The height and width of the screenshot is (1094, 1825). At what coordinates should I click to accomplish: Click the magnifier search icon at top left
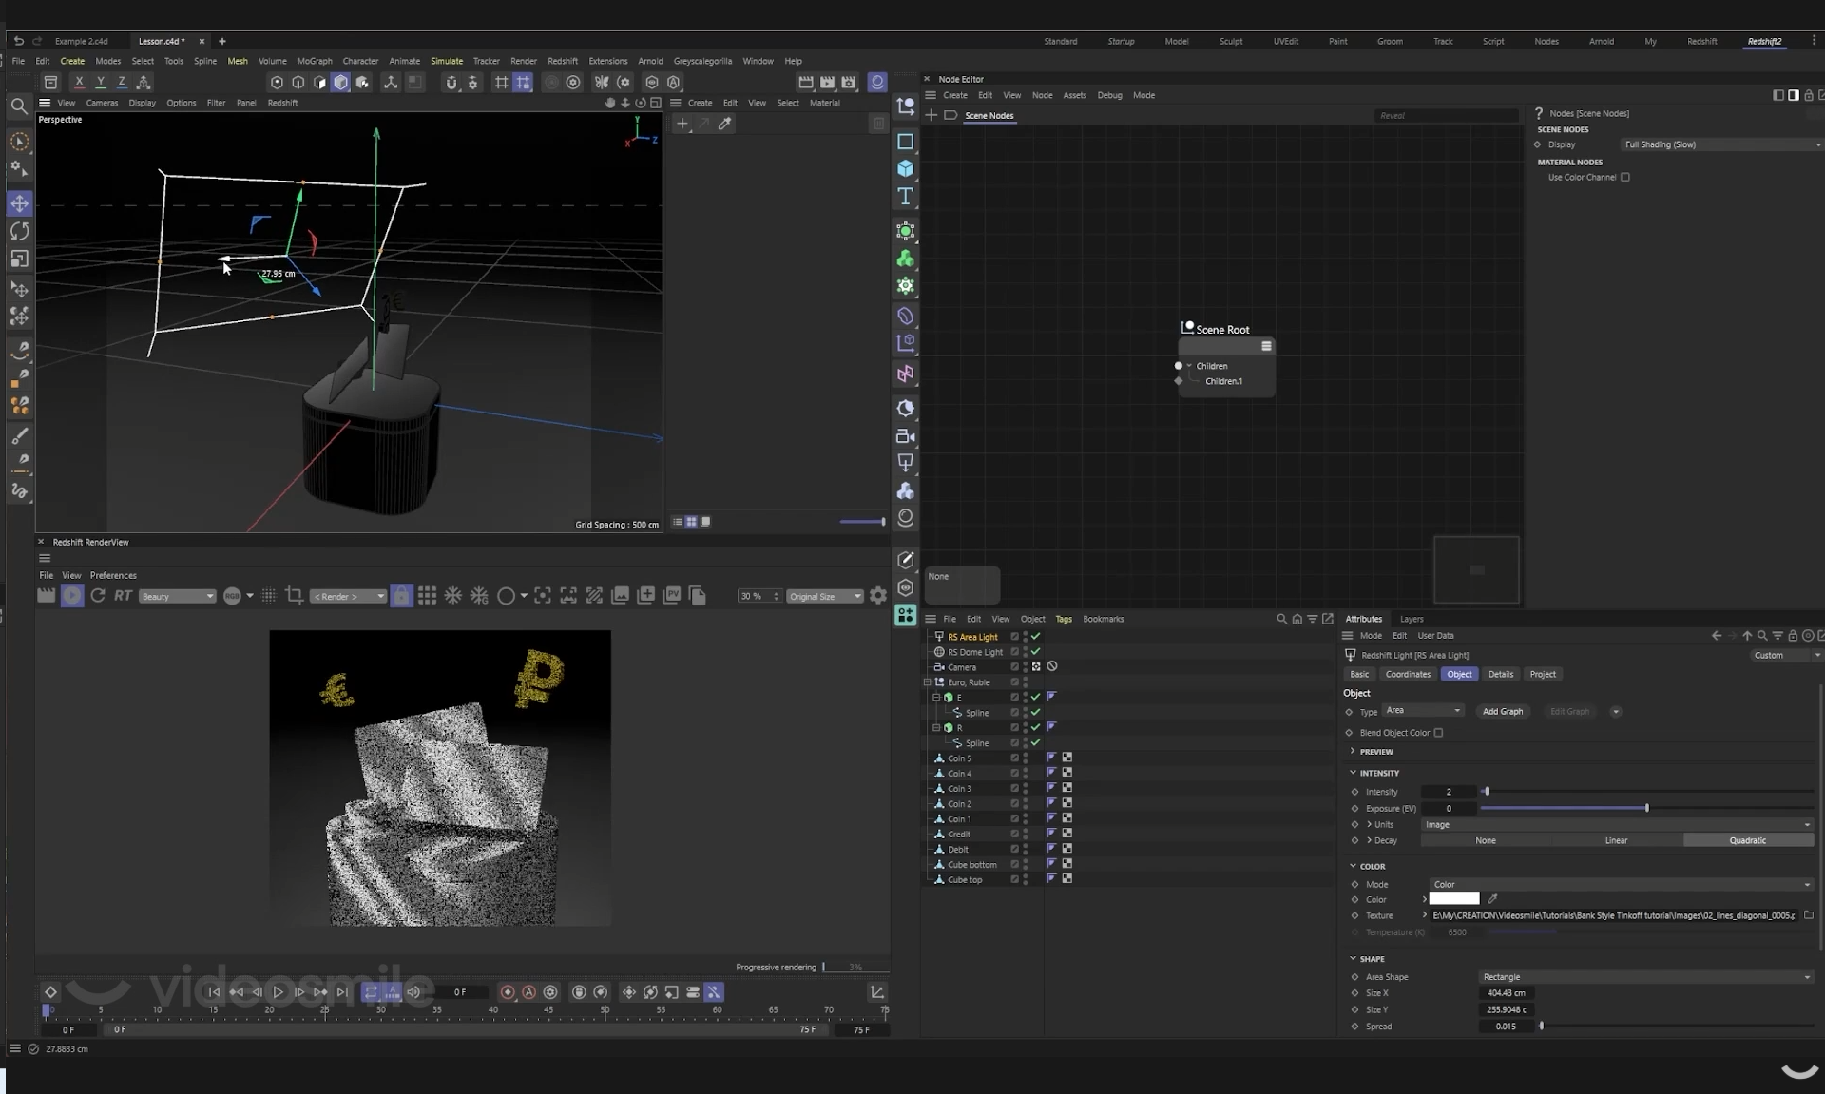(18, 106)
